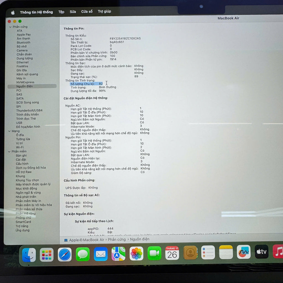This screenshot has height=283, width=283.
Task: Open the Messages app icon
Action: 83,254
